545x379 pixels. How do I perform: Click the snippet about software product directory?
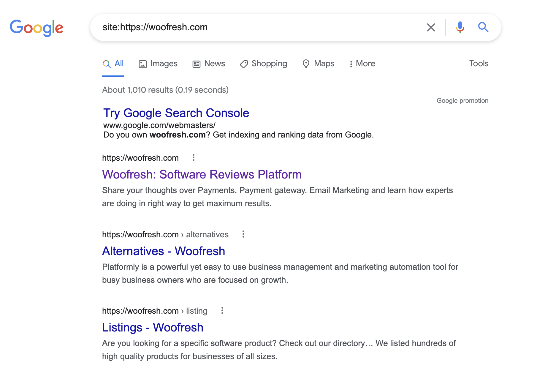(279, 350)
